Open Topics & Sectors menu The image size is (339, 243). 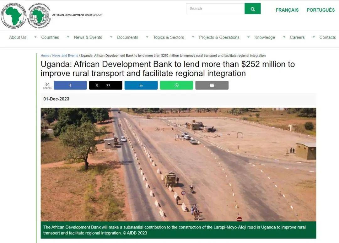click(169, 37)
